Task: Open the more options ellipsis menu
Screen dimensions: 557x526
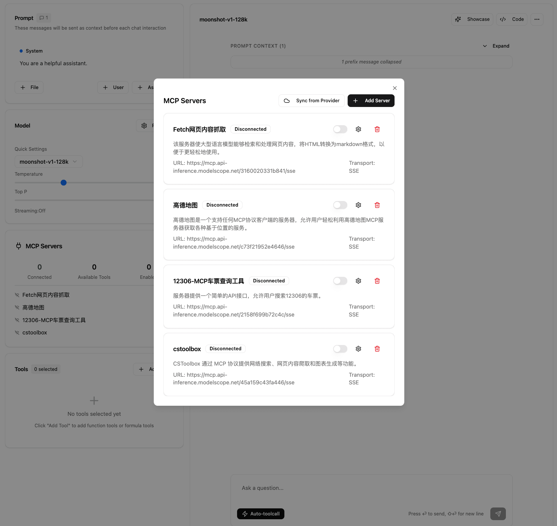Action: [x=537, y=19]
